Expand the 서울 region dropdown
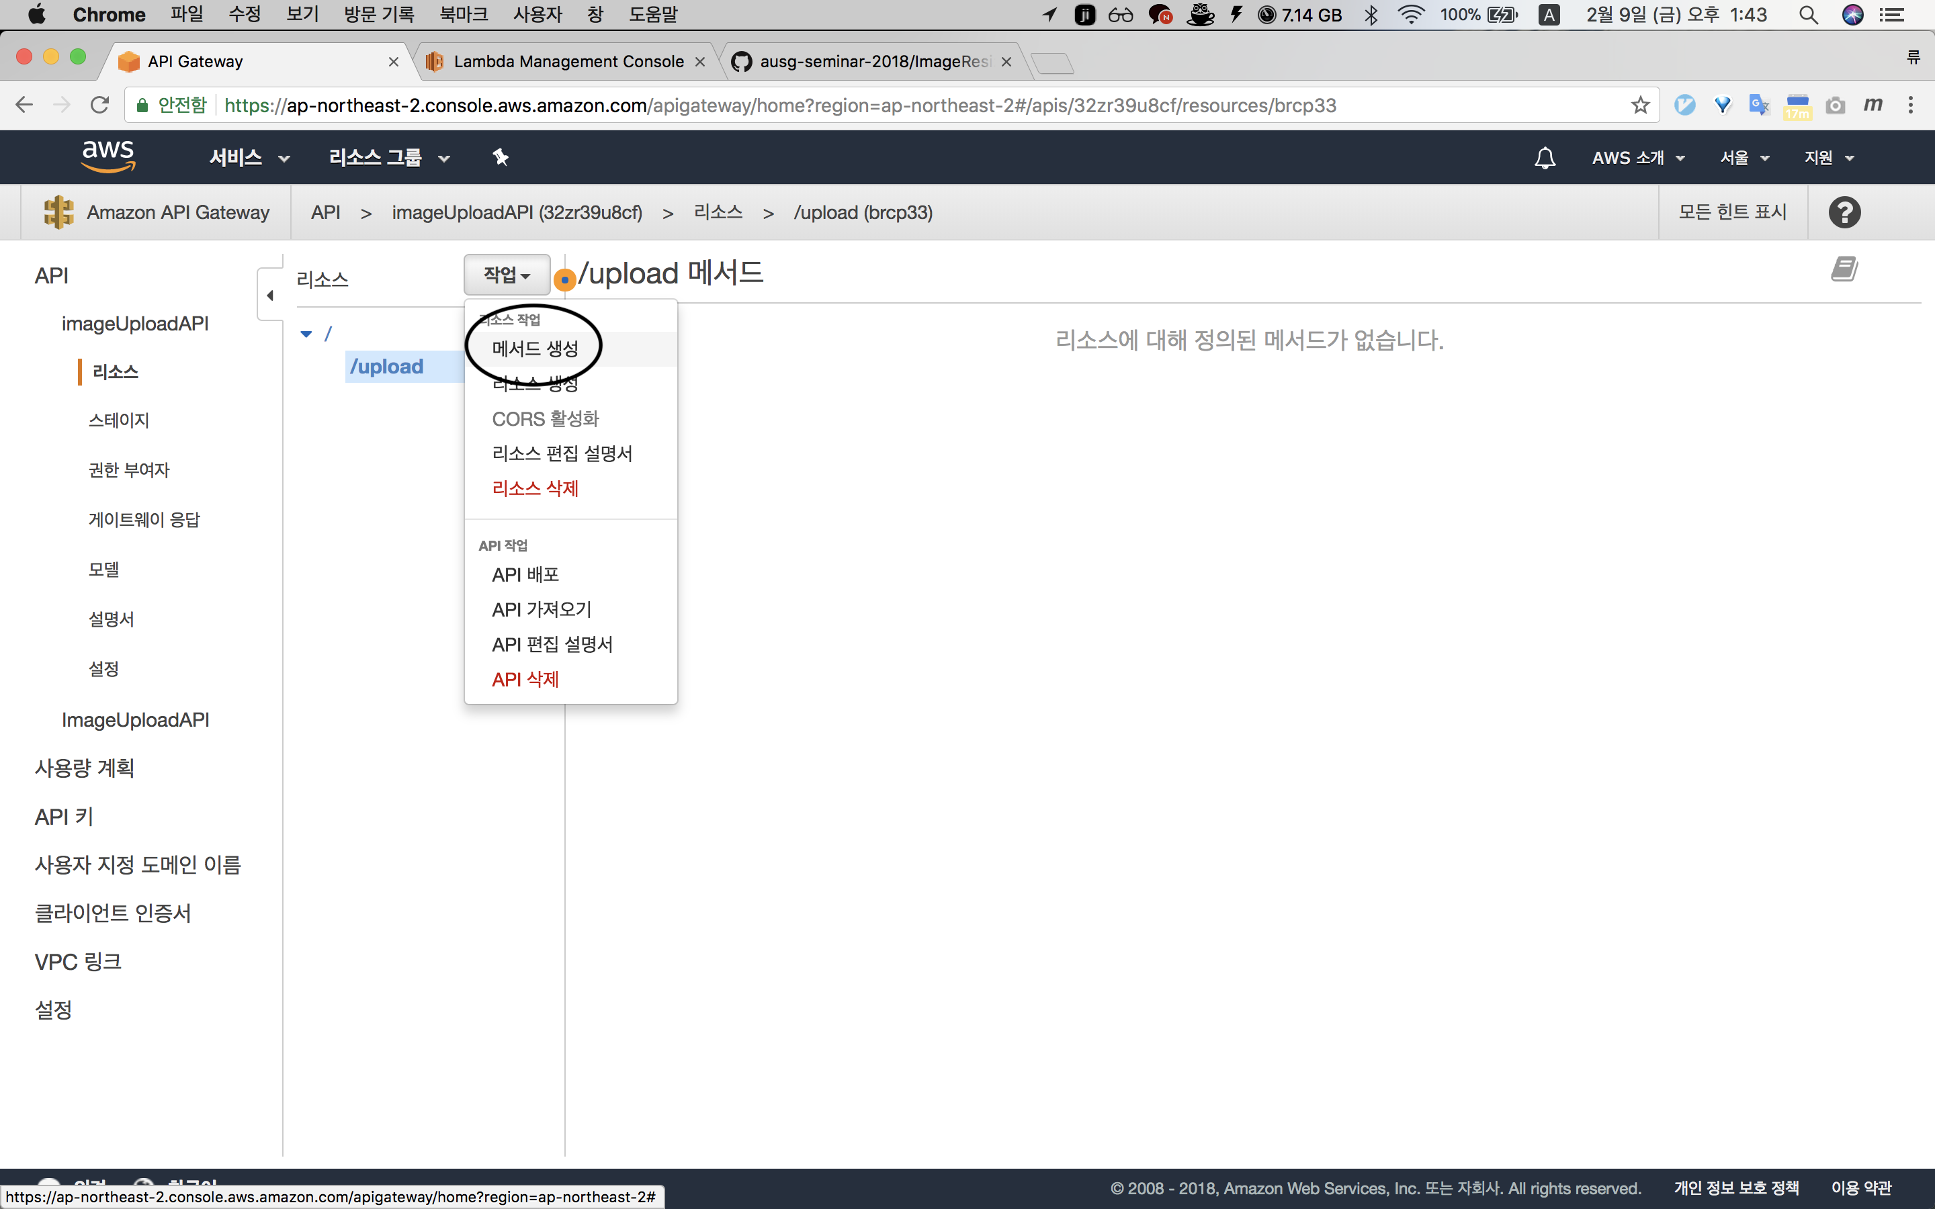Viewport: 1935px width, 1209px height. (1744, 158)
